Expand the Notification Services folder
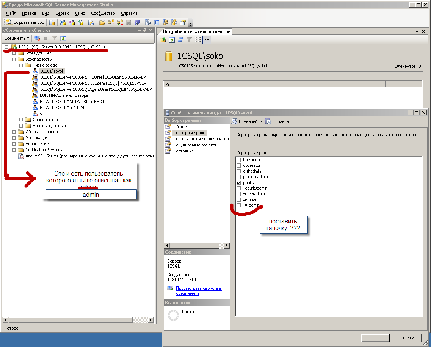The image size is (431, 347). 14,150
